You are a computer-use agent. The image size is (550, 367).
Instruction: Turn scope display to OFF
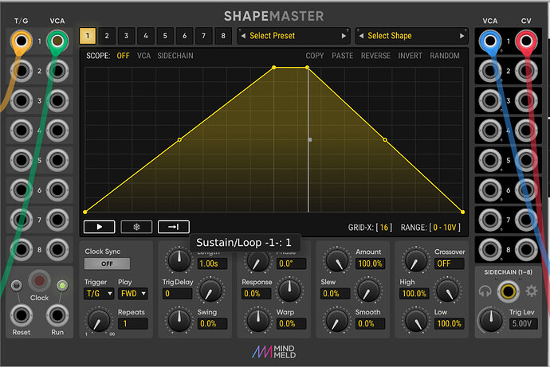coord(124,56)
